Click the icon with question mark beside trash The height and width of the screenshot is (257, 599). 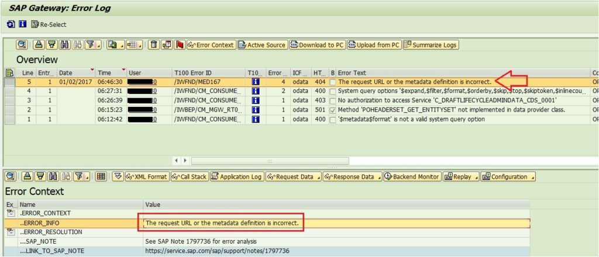point(167,45)
